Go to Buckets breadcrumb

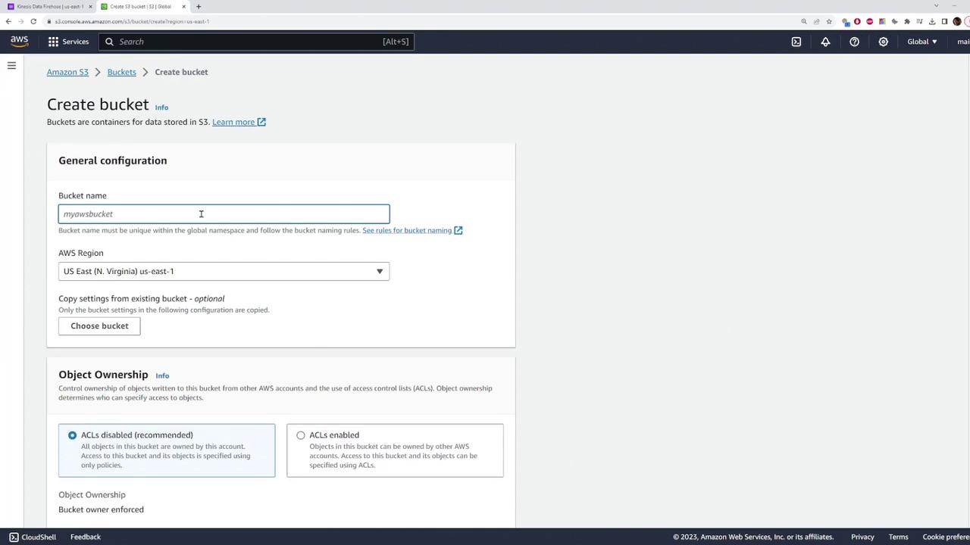[122, 72]
